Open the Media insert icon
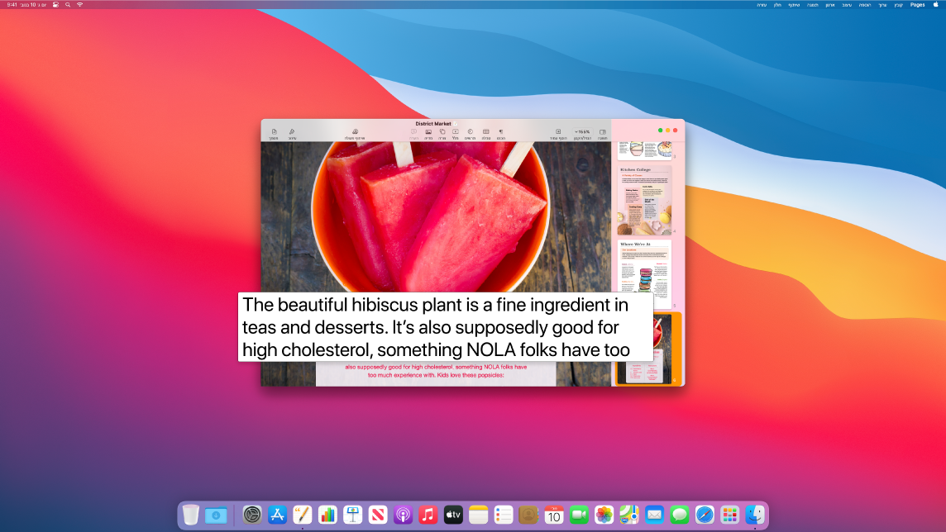Screen dimensions: 946x532 pyautogui.click(x=428, y=131)
